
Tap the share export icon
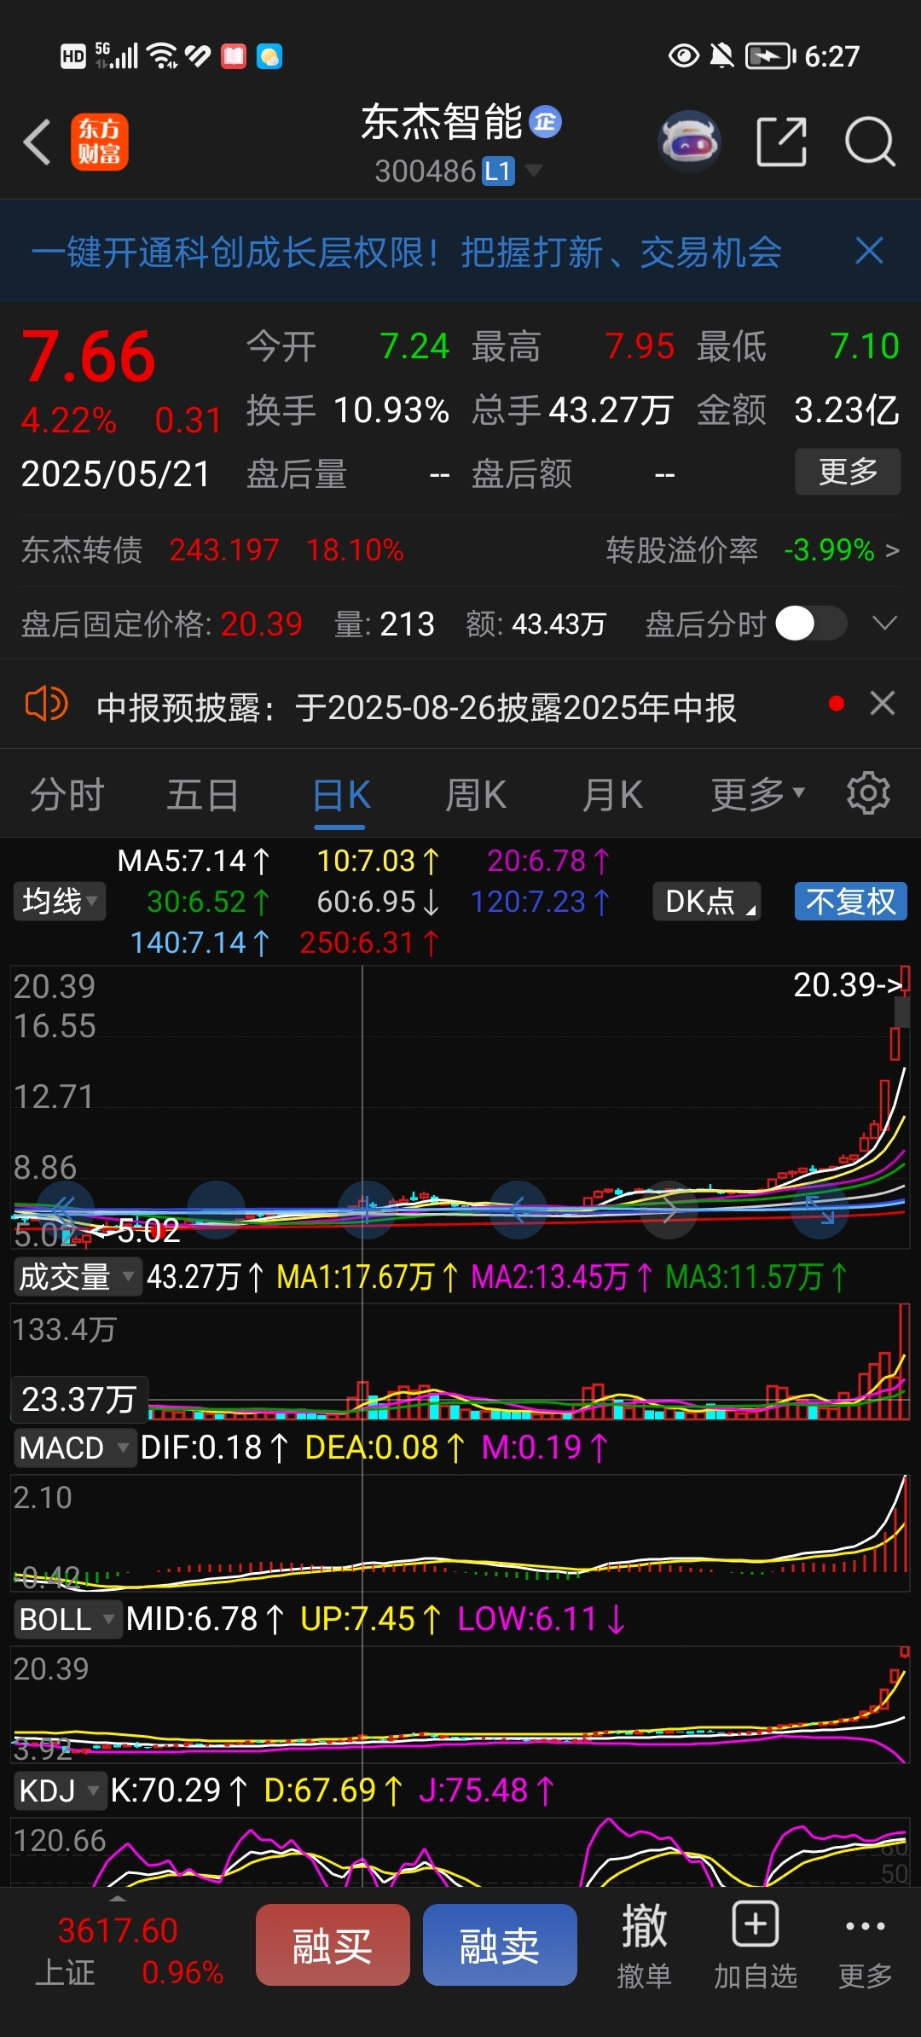(782, 142)
